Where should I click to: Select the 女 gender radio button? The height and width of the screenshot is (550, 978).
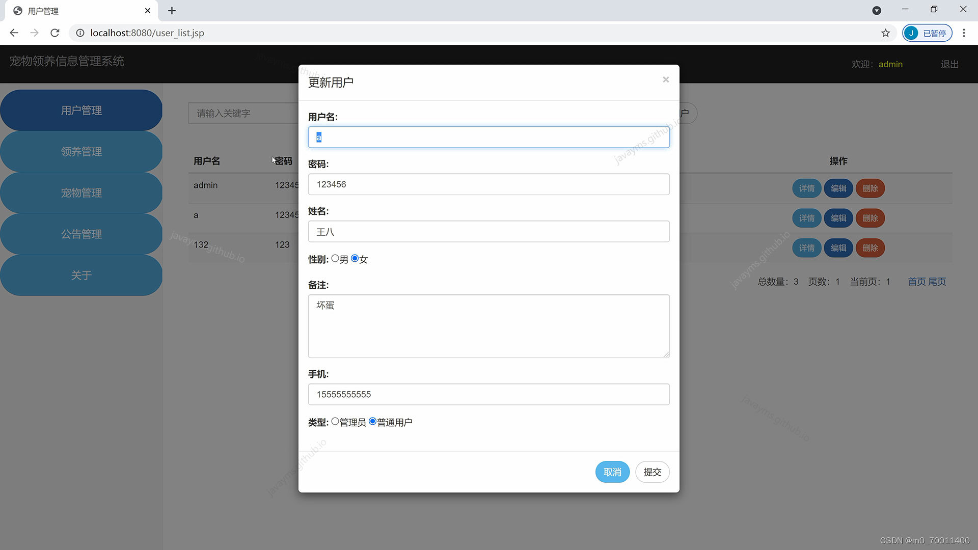(x=355, y=258)
